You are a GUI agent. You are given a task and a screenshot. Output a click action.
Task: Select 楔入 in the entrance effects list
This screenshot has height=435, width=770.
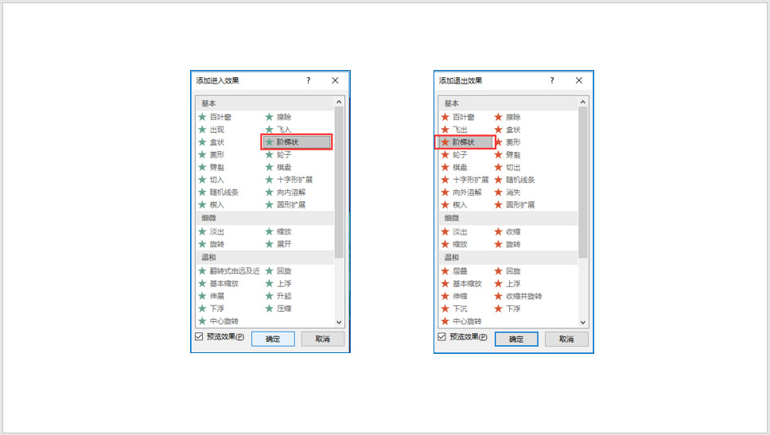[217, 204]
